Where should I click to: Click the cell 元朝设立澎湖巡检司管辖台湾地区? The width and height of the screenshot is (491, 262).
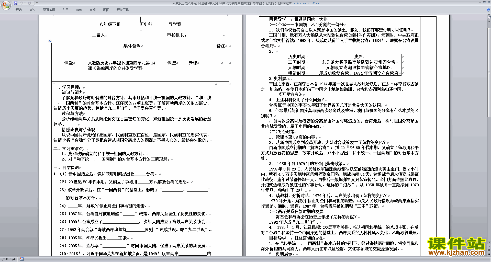[359, 67]
